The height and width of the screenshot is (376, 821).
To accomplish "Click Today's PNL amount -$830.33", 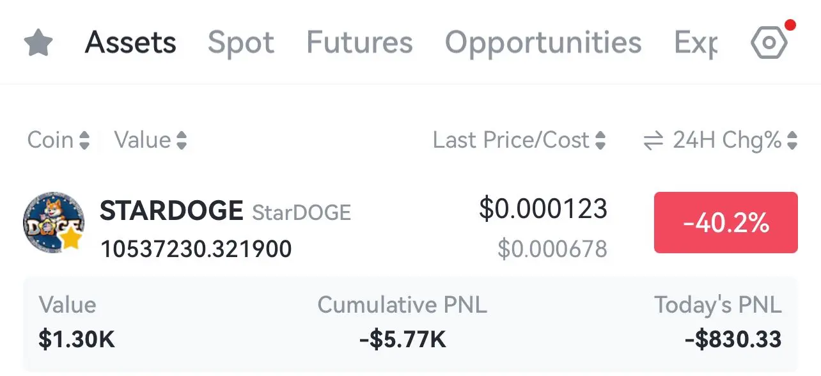I will click(x=733, y=338).
